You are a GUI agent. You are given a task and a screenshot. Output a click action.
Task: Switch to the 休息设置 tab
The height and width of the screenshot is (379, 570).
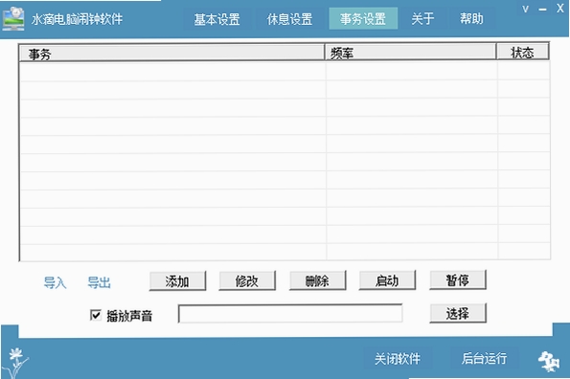pos(289,19)
